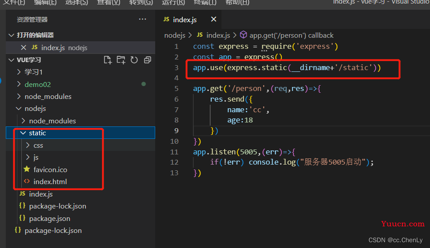Click demo02 modified status dot
The width and height of the screenshot is (430, 248).
[144, 84]
